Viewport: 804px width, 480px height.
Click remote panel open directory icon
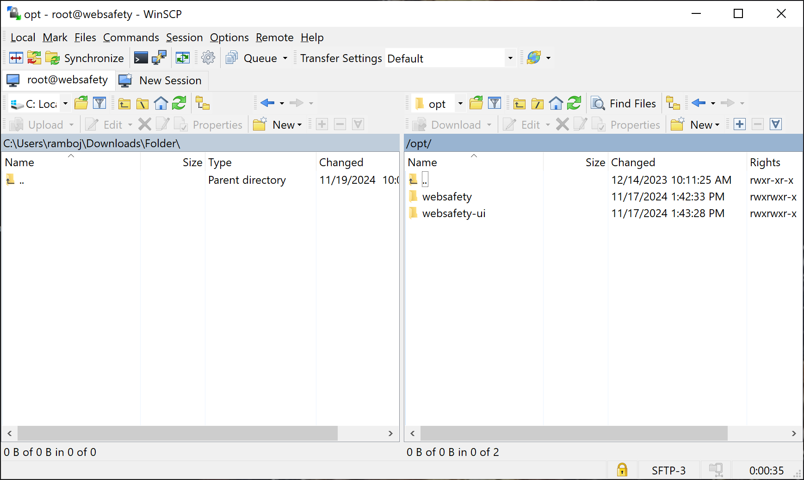click(x=476, y=103)
